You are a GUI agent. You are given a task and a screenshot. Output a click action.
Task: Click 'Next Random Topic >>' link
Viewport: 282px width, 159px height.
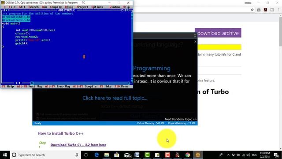[x=181, y=119]
